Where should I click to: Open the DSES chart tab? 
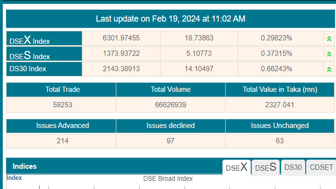(x=265, y=167)
